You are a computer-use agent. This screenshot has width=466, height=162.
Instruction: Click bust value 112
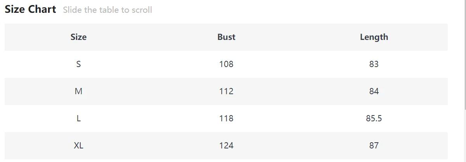click(226, 91)
